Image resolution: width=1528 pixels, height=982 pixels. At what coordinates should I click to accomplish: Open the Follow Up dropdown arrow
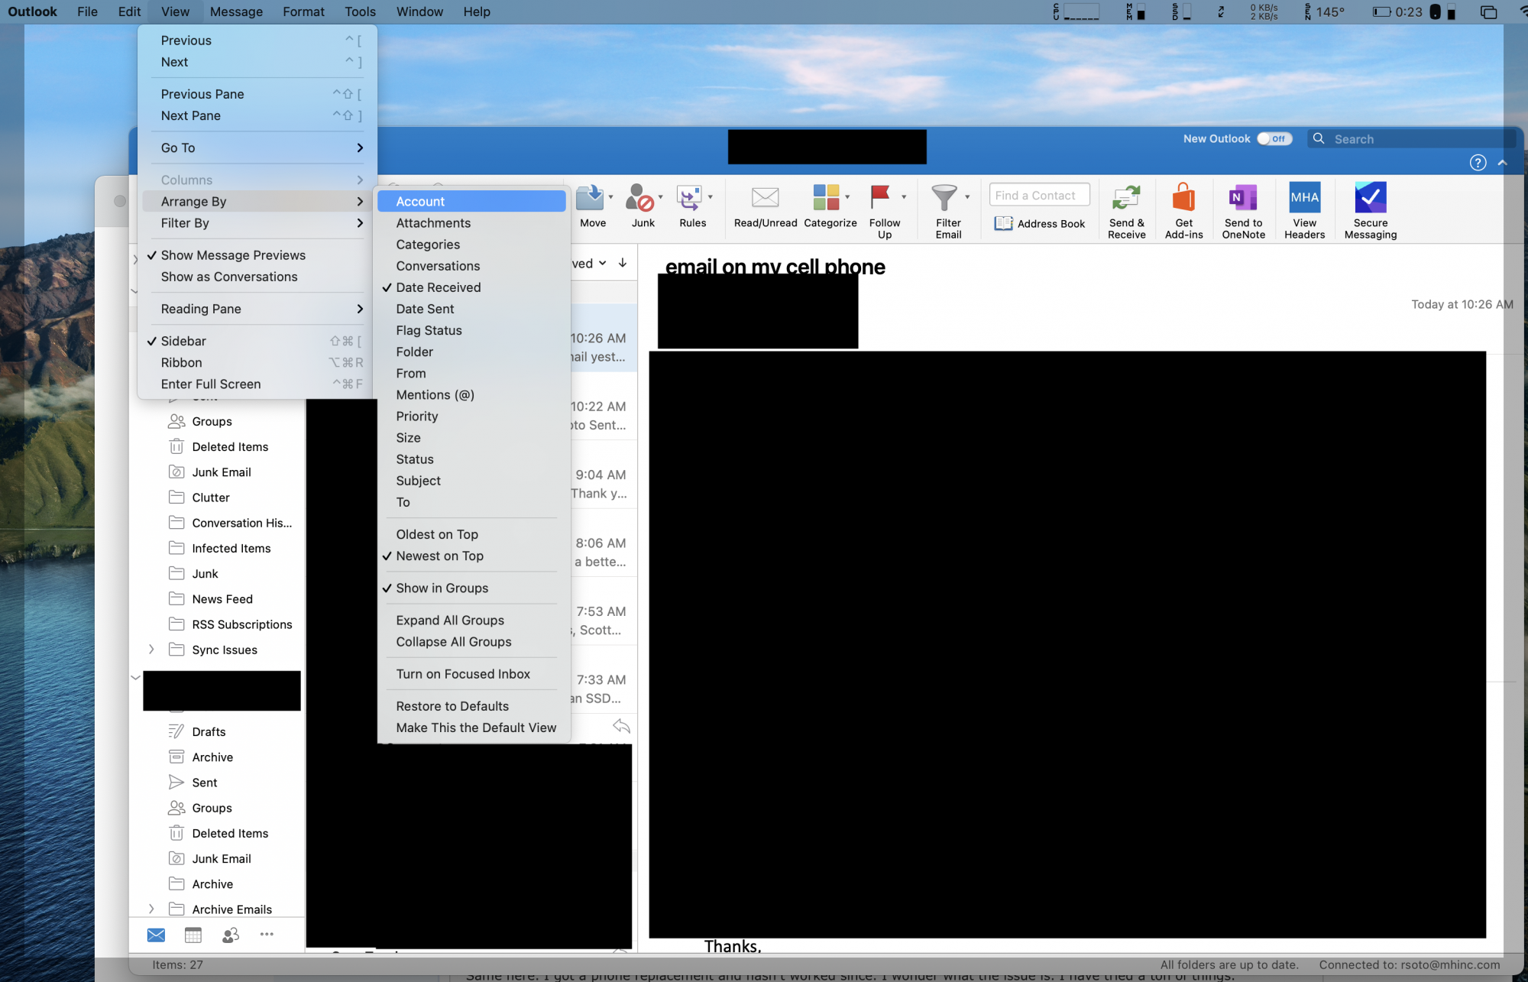[x=904, y=197]
